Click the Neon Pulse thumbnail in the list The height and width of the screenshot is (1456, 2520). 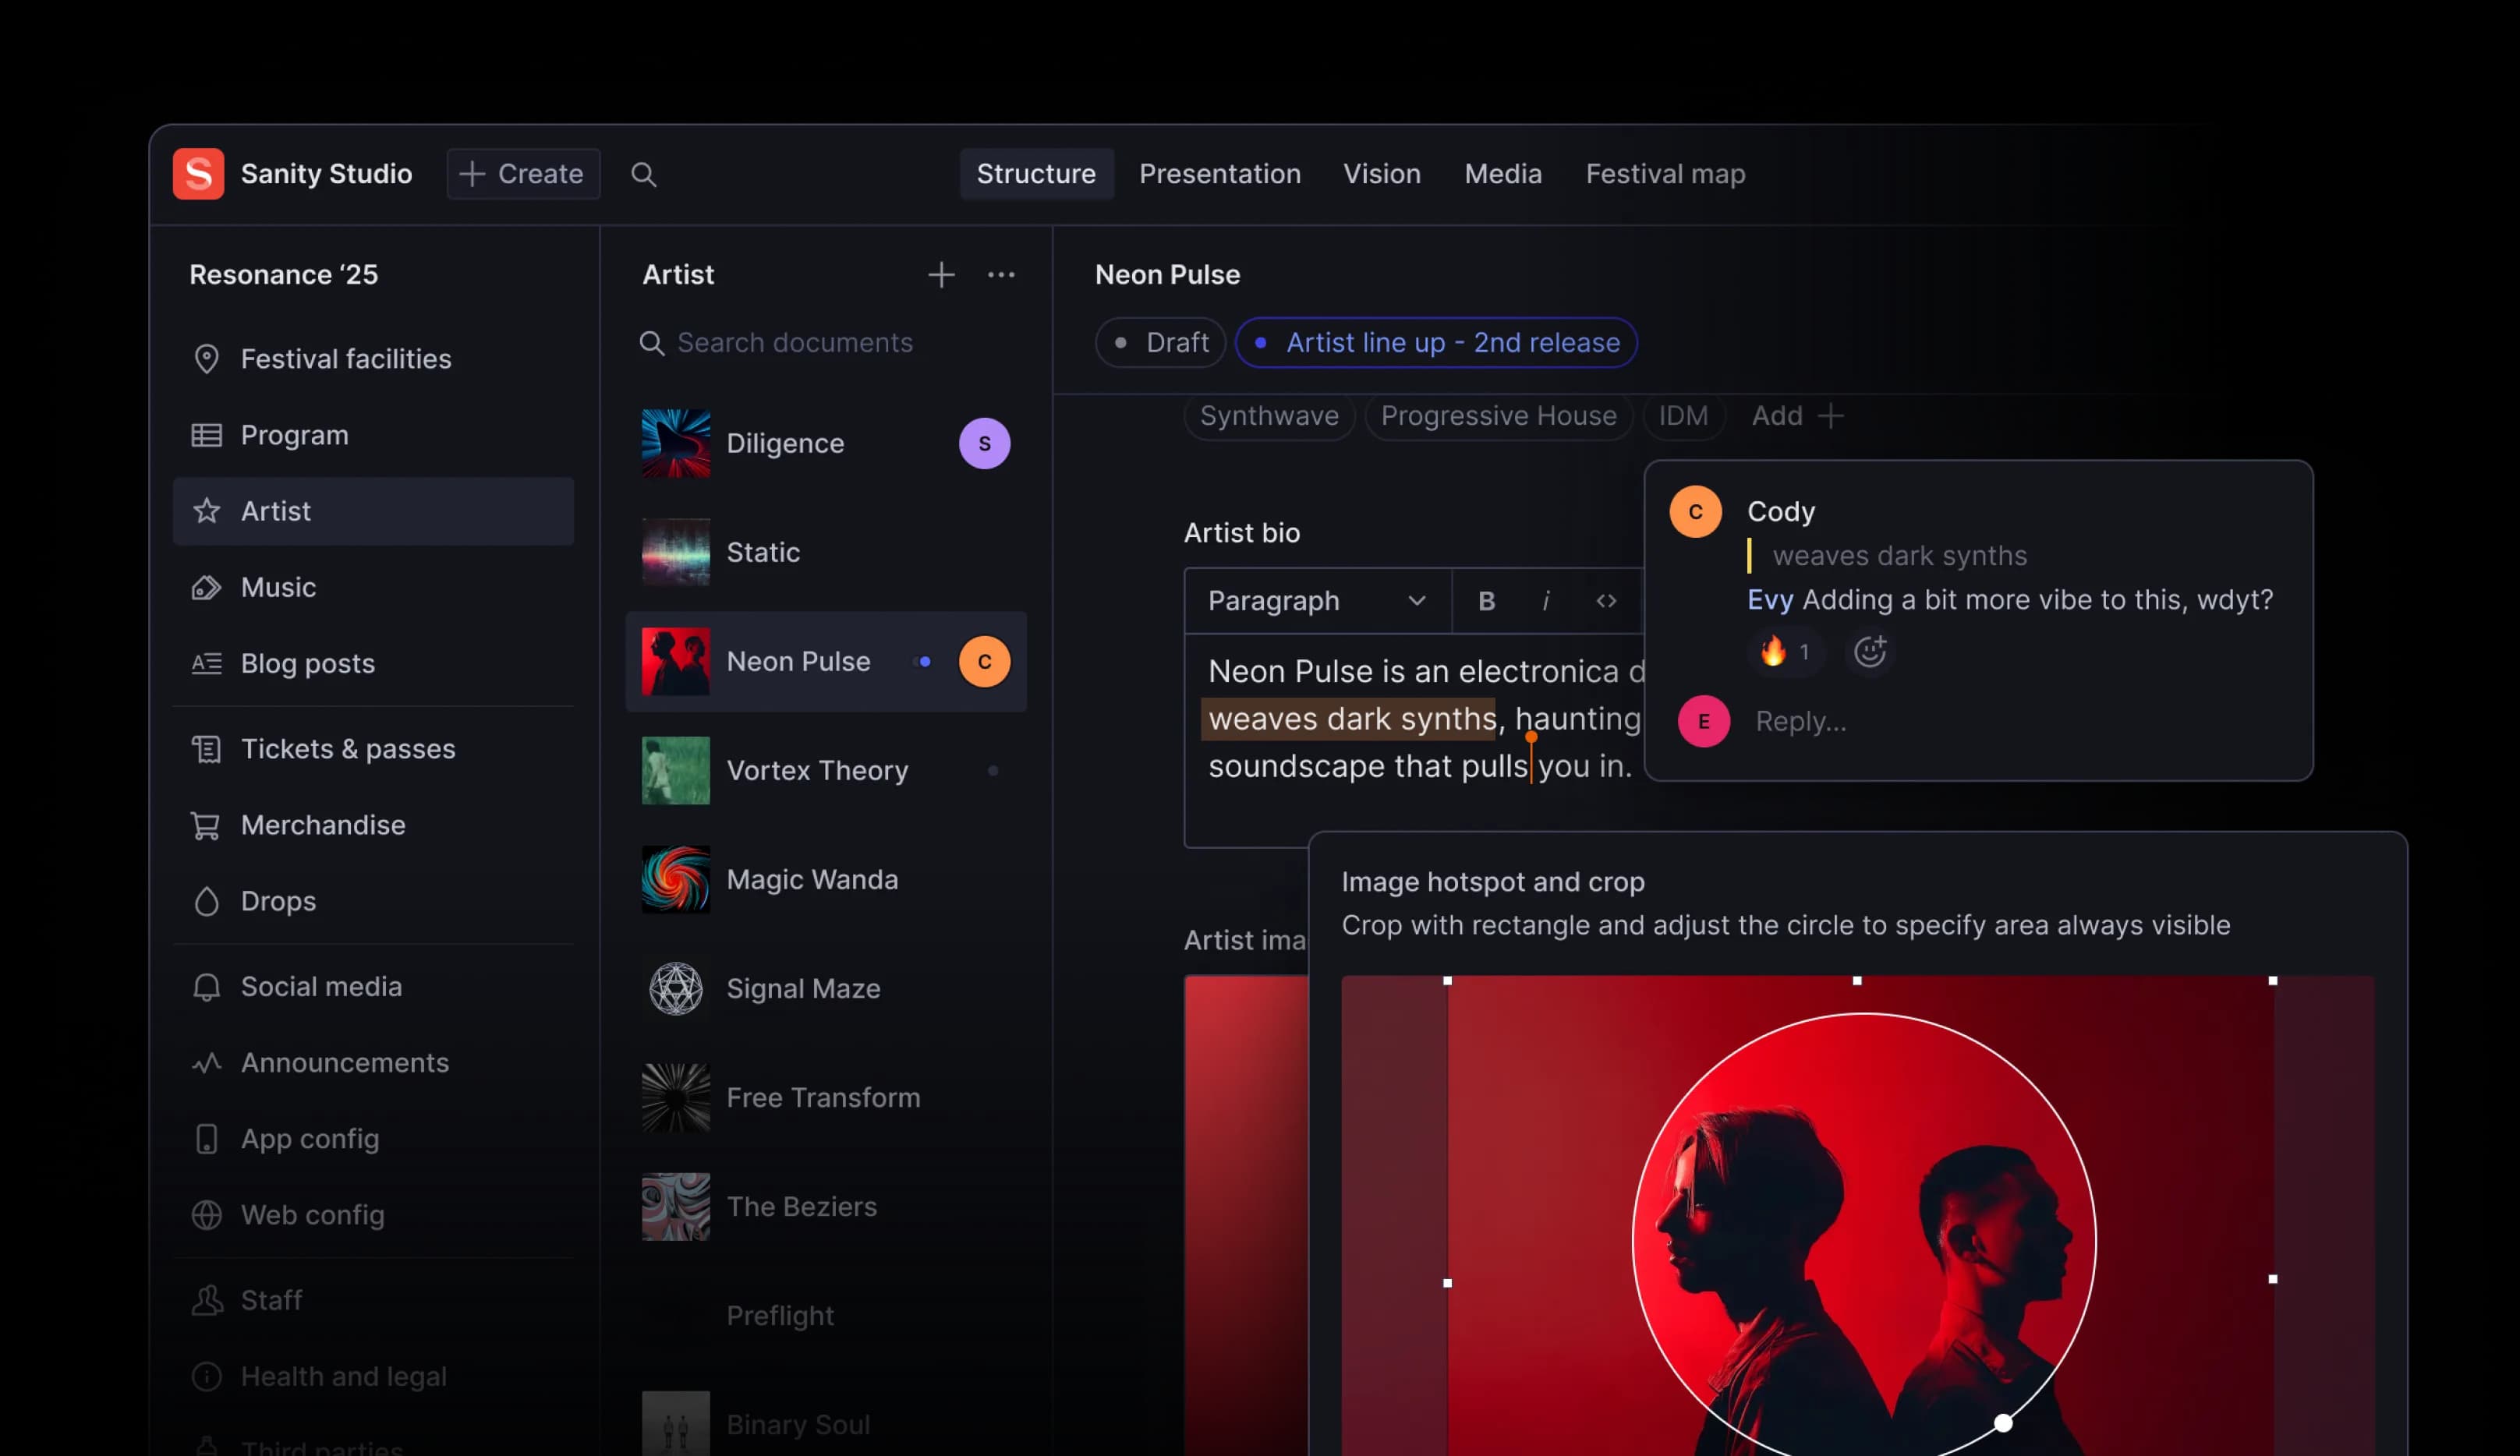tap(676, 662)
